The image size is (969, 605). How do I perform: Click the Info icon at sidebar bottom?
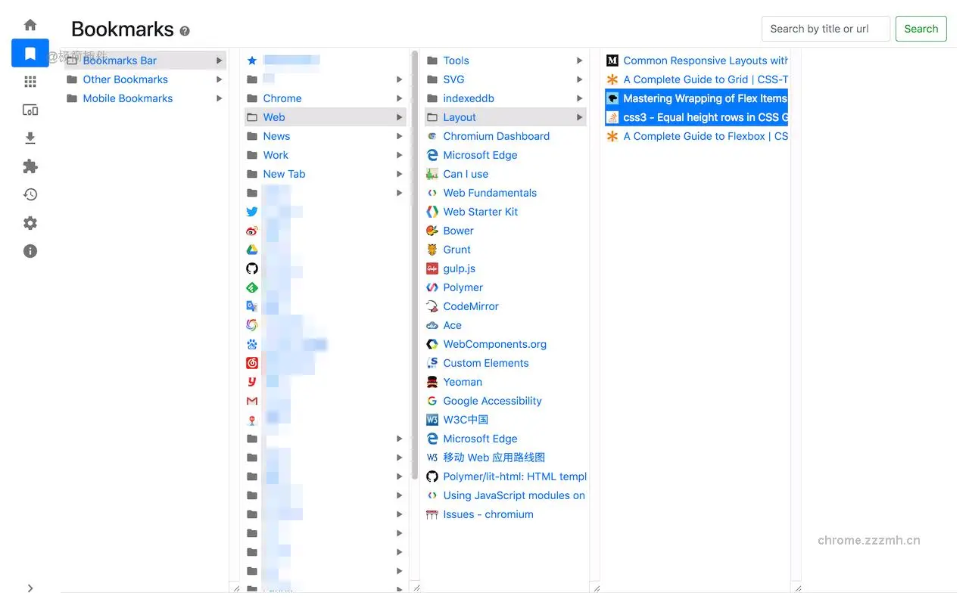30,250
